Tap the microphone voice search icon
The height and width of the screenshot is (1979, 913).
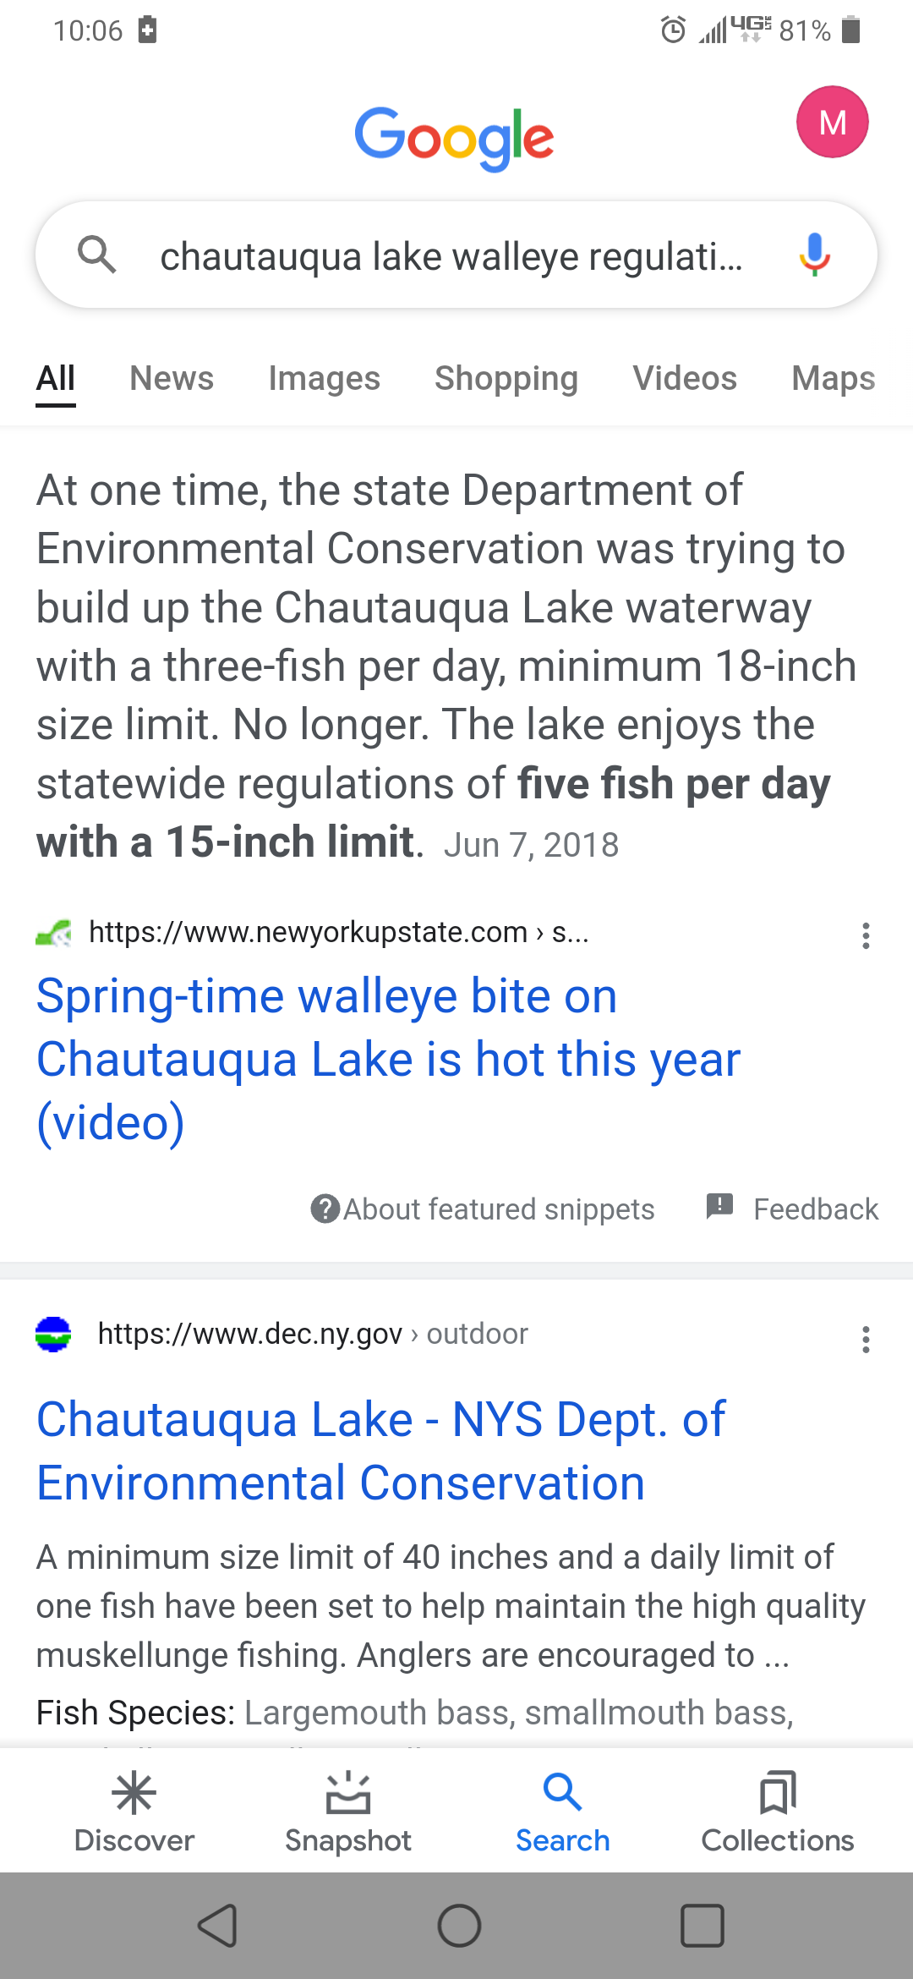click(814, 255)
